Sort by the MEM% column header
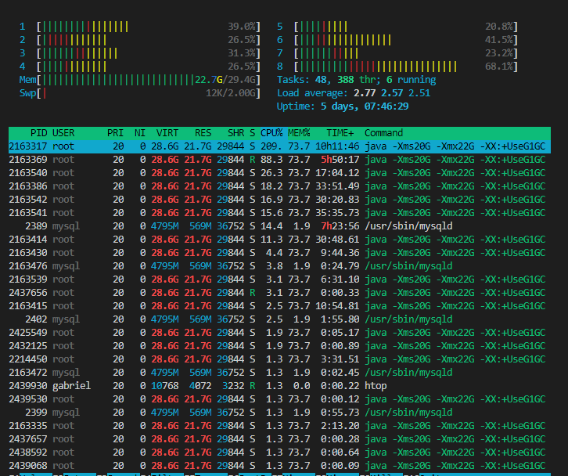The width and height of the screenshot is (568, 476). pyautogui.click(x=299, y=133)
